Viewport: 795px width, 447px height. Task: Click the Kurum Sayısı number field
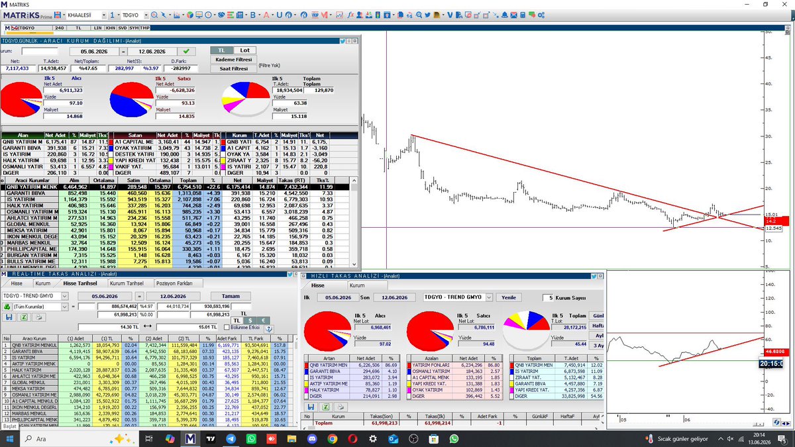coord(549,298)
